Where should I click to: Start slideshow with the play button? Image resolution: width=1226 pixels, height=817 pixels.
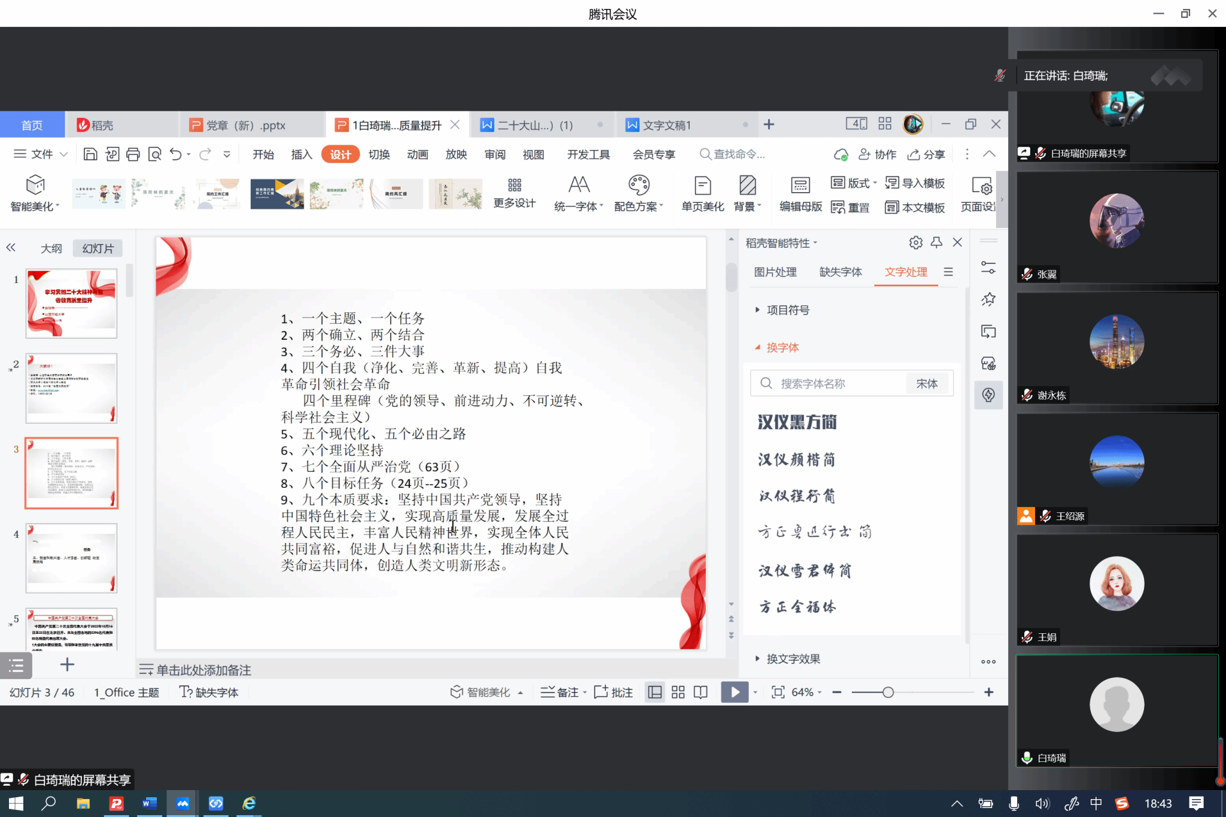pos(734,693)
